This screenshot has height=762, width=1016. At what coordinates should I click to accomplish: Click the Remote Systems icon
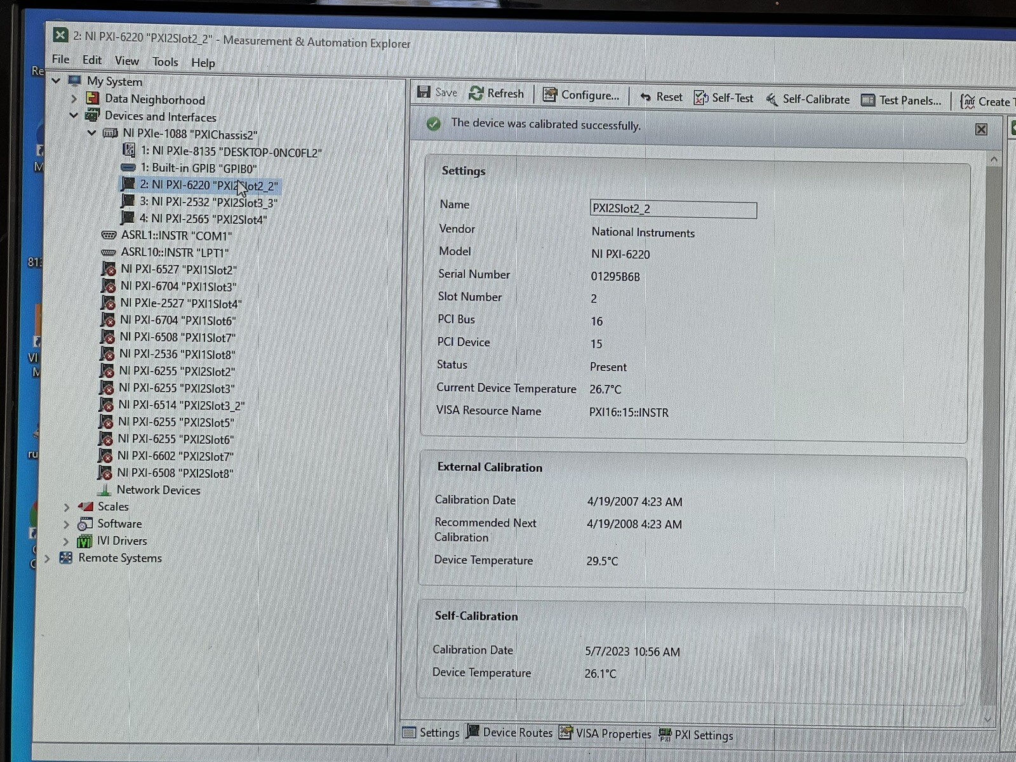click(66, 558)
